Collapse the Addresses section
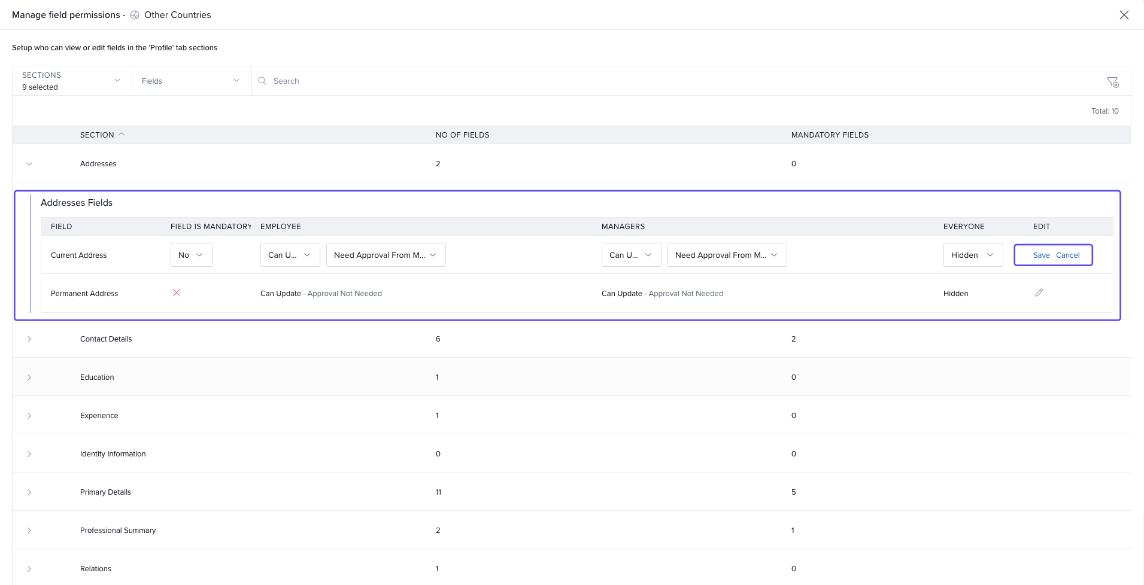Screen dimensions: 1144x585 pos(29,164)
